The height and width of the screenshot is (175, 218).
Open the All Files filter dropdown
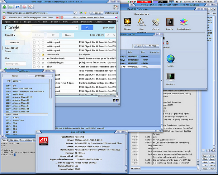[x=151, y=46]
